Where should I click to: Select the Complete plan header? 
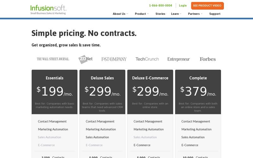pos(198,78)
